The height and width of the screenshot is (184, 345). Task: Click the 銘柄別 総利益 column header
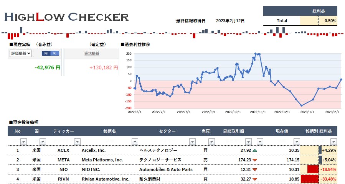click(321, 131)
